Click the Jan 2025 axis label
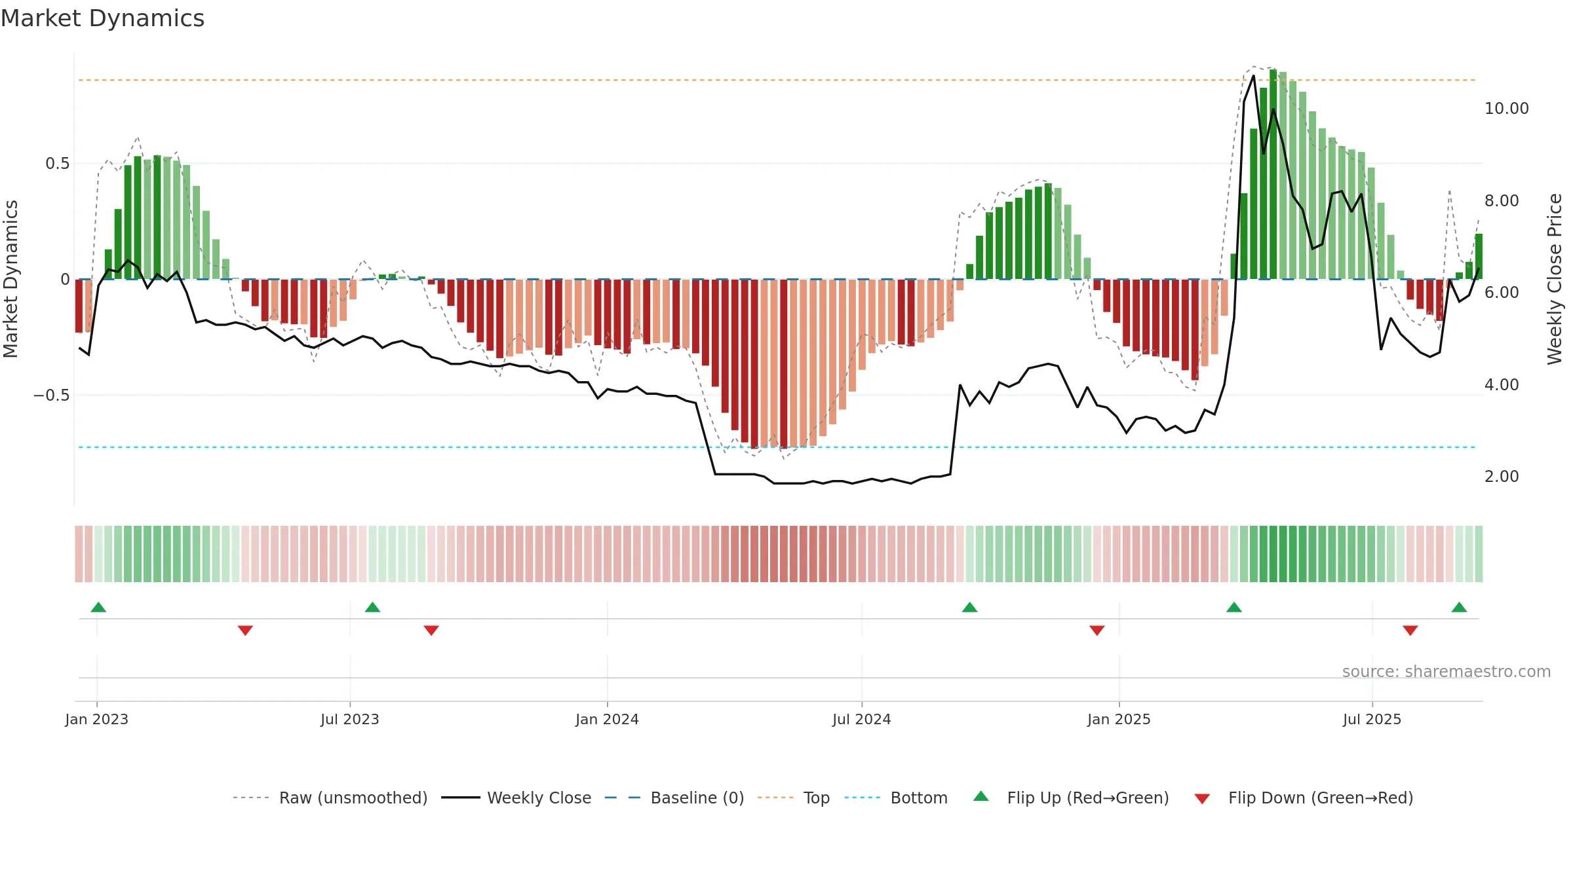The width and height of the screenshot is (1573, 884). pos(1119,719)
